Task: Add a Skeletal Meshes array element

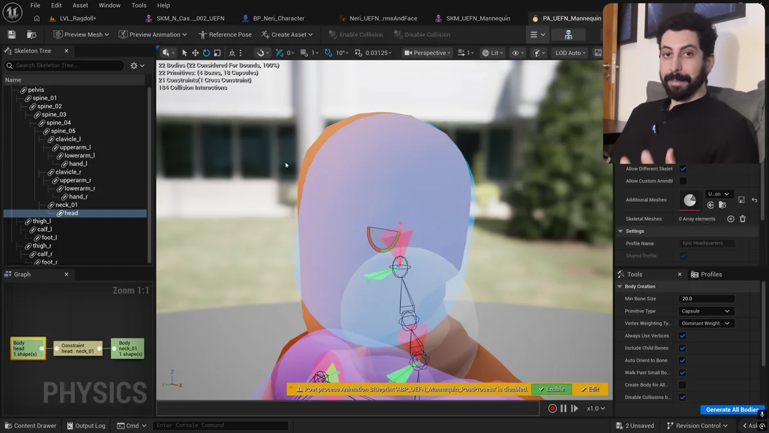Action: click(x=731, y=219)
